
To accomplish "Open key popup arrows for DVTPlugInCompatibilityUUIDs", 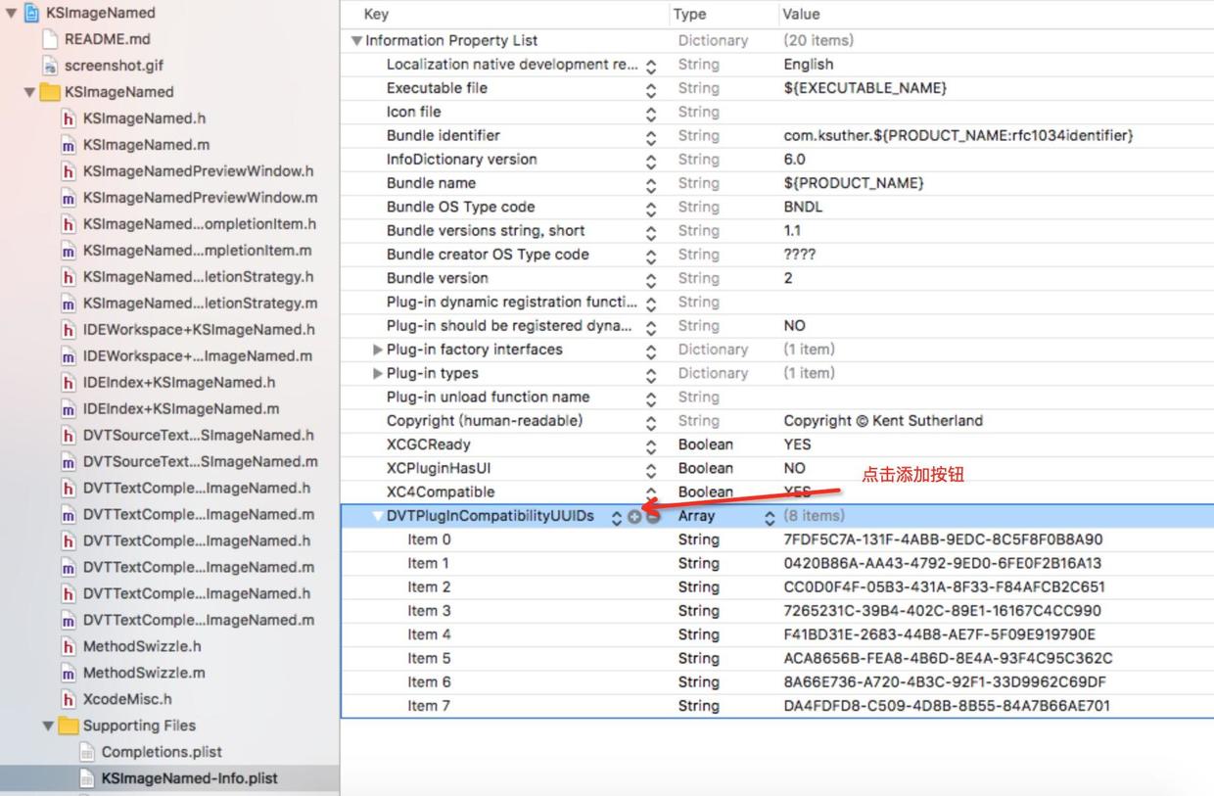I will point(617,517).
